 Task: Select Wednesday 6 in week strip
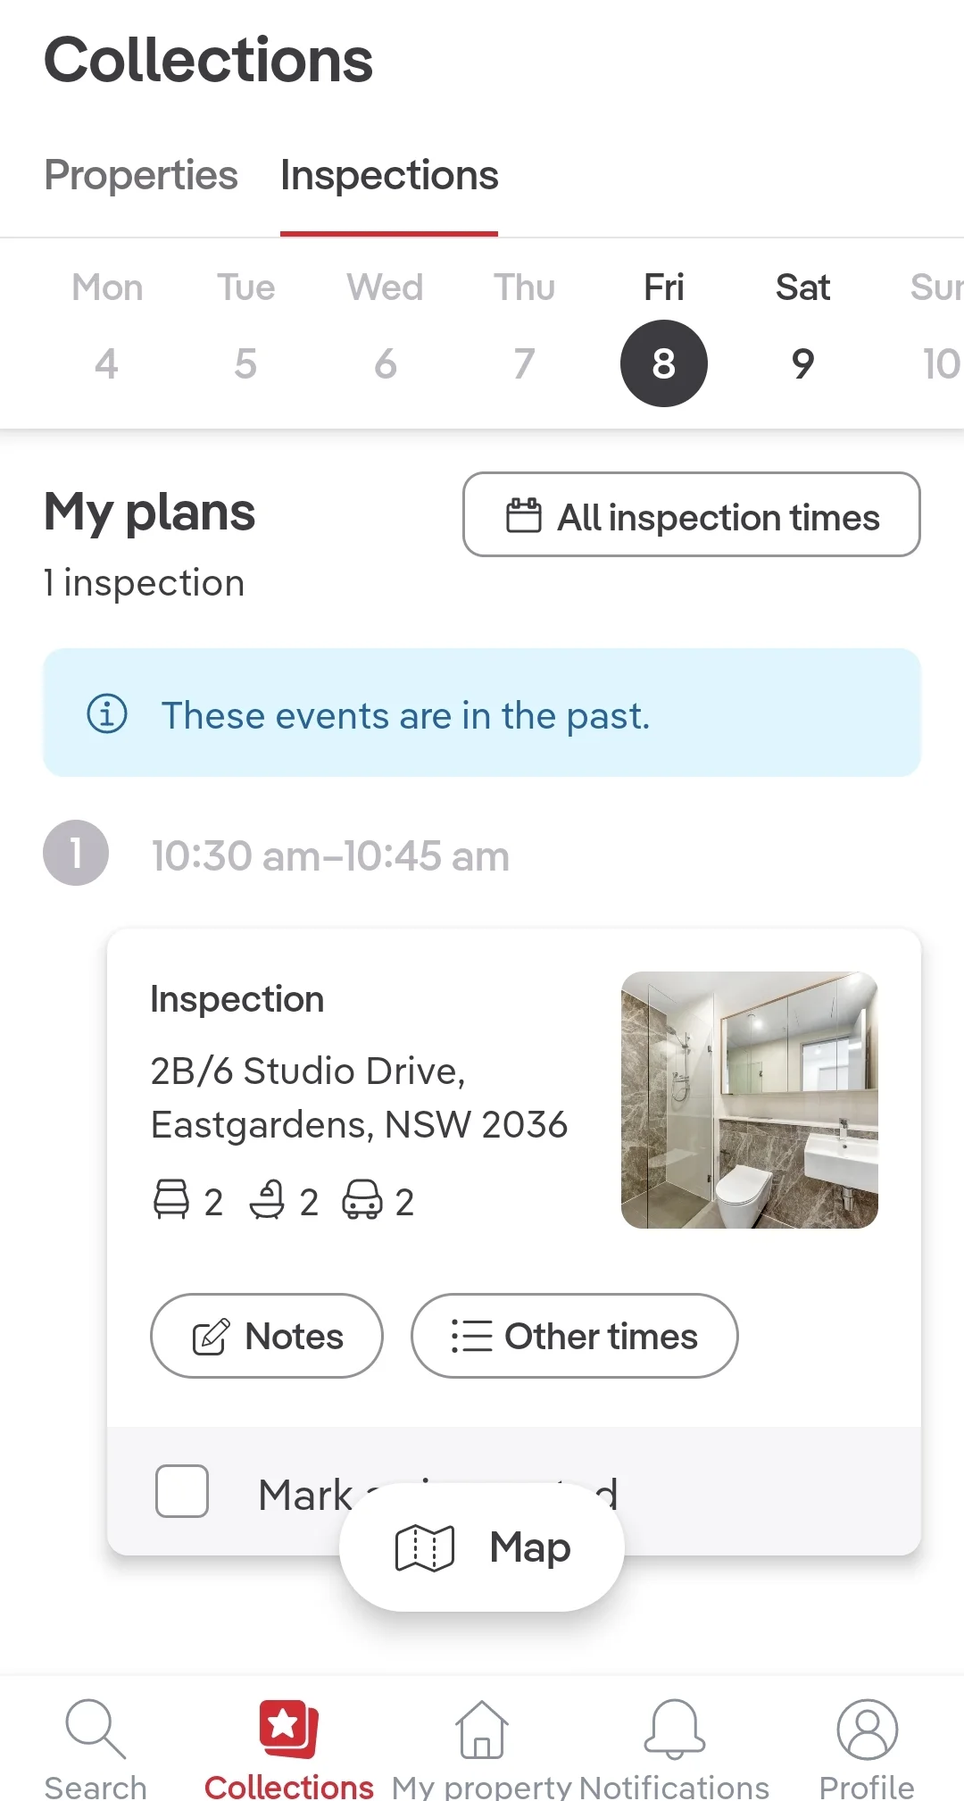click(386, 363)
